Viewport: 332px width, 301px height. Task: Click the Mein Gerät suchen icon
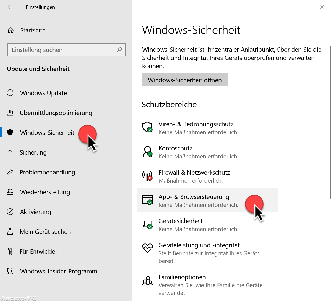point(10,231)
